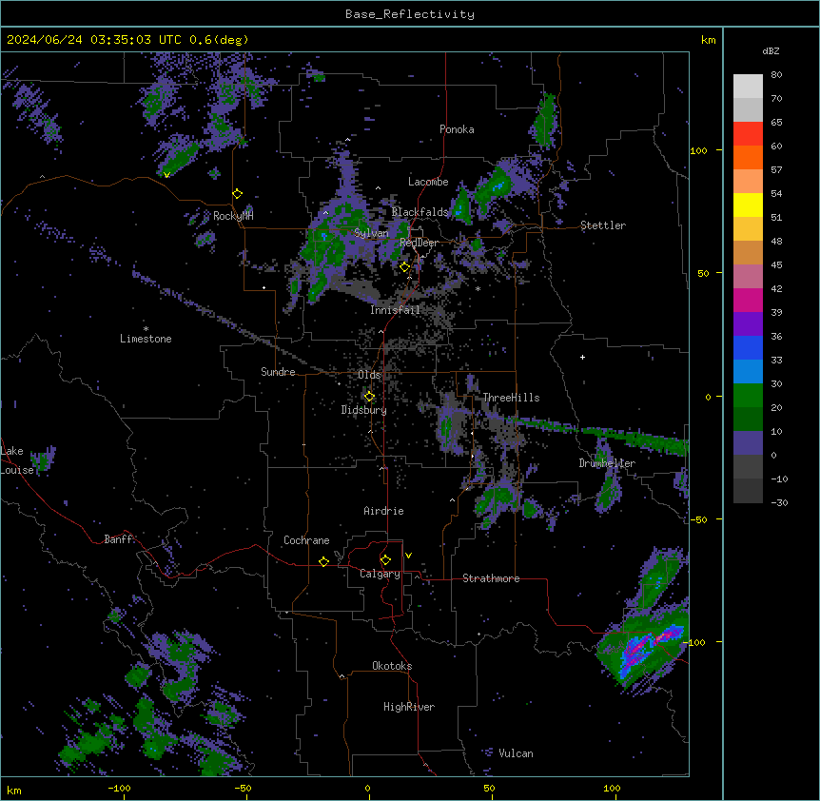820x801 pixels.
Task: Pick the purple 36-39 dBZ legend swatch
Action: pos(748,324)
